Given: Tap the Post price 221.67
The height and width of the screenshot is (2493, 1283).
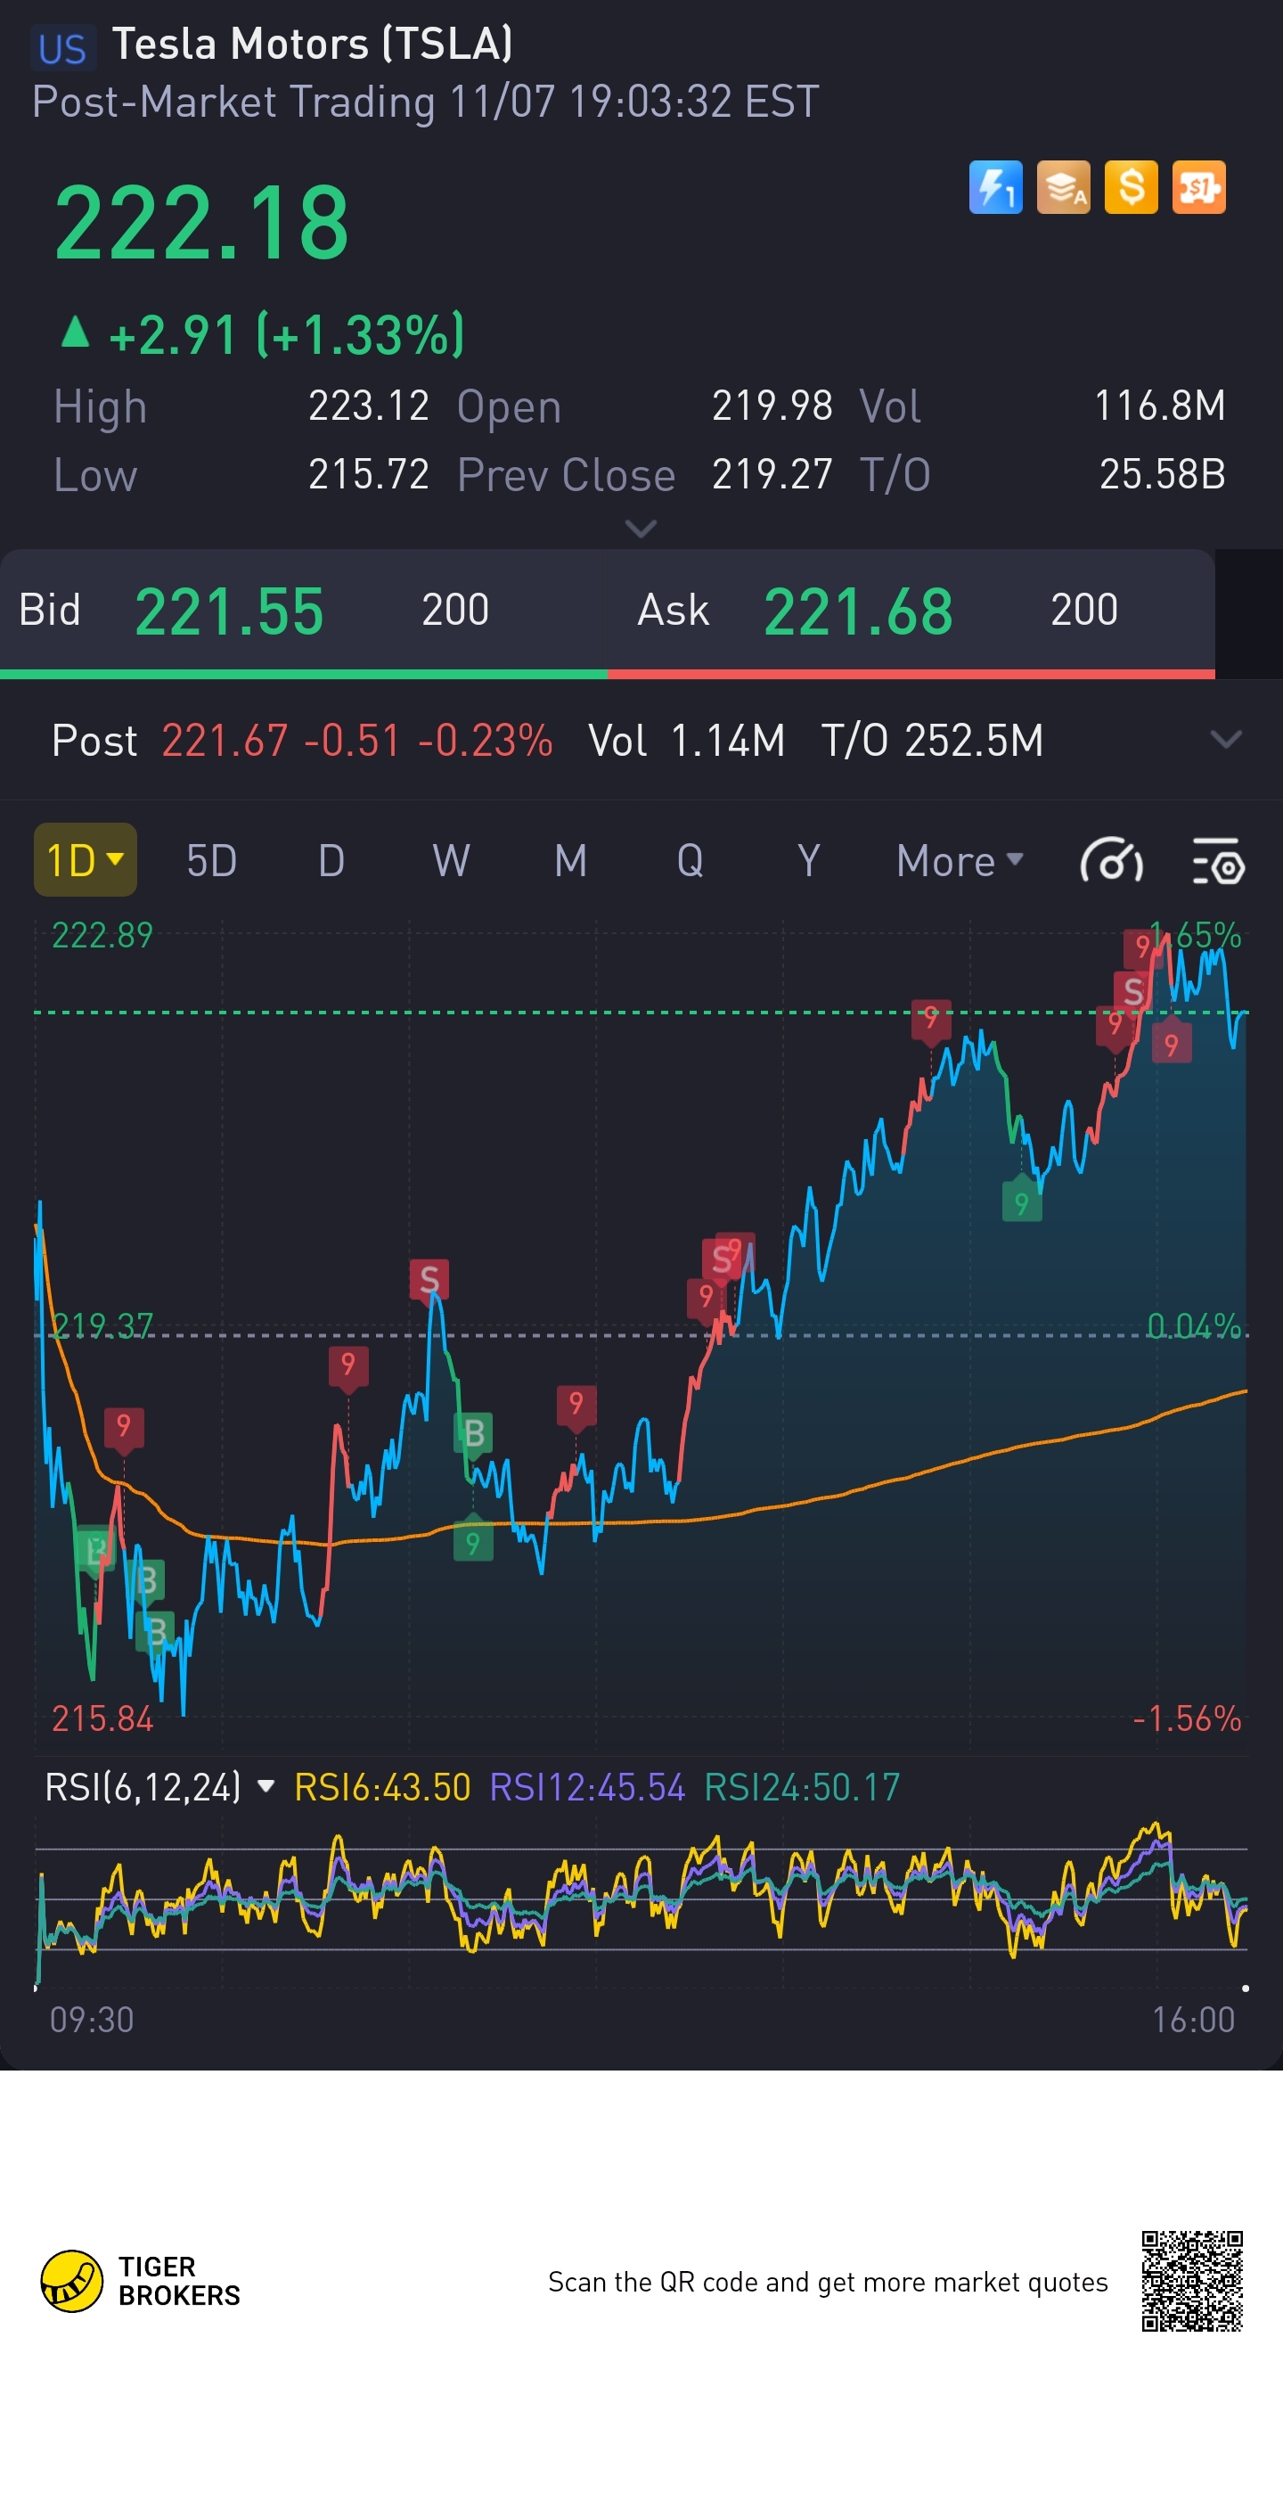Looking at the screenshot, I should point(225,741).
